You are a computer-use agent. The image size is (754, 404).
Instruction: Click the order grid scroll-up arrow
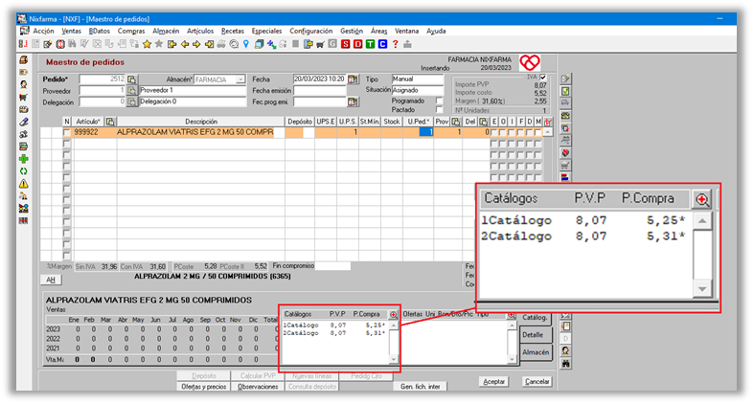[x=548, y=132]
